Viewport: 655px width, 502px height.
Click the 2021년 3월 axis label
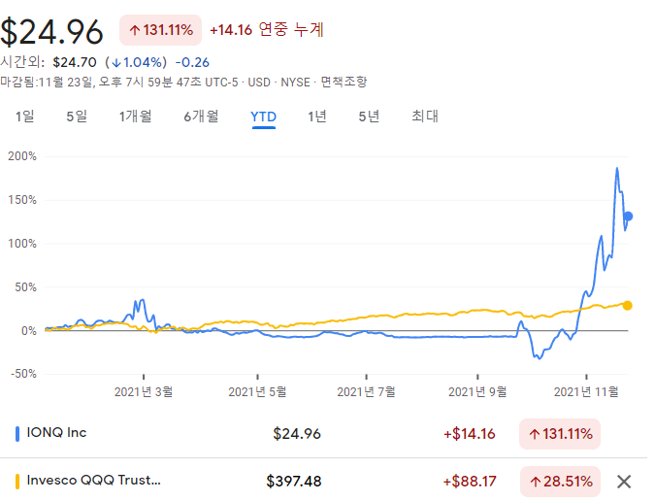point(144,392)
